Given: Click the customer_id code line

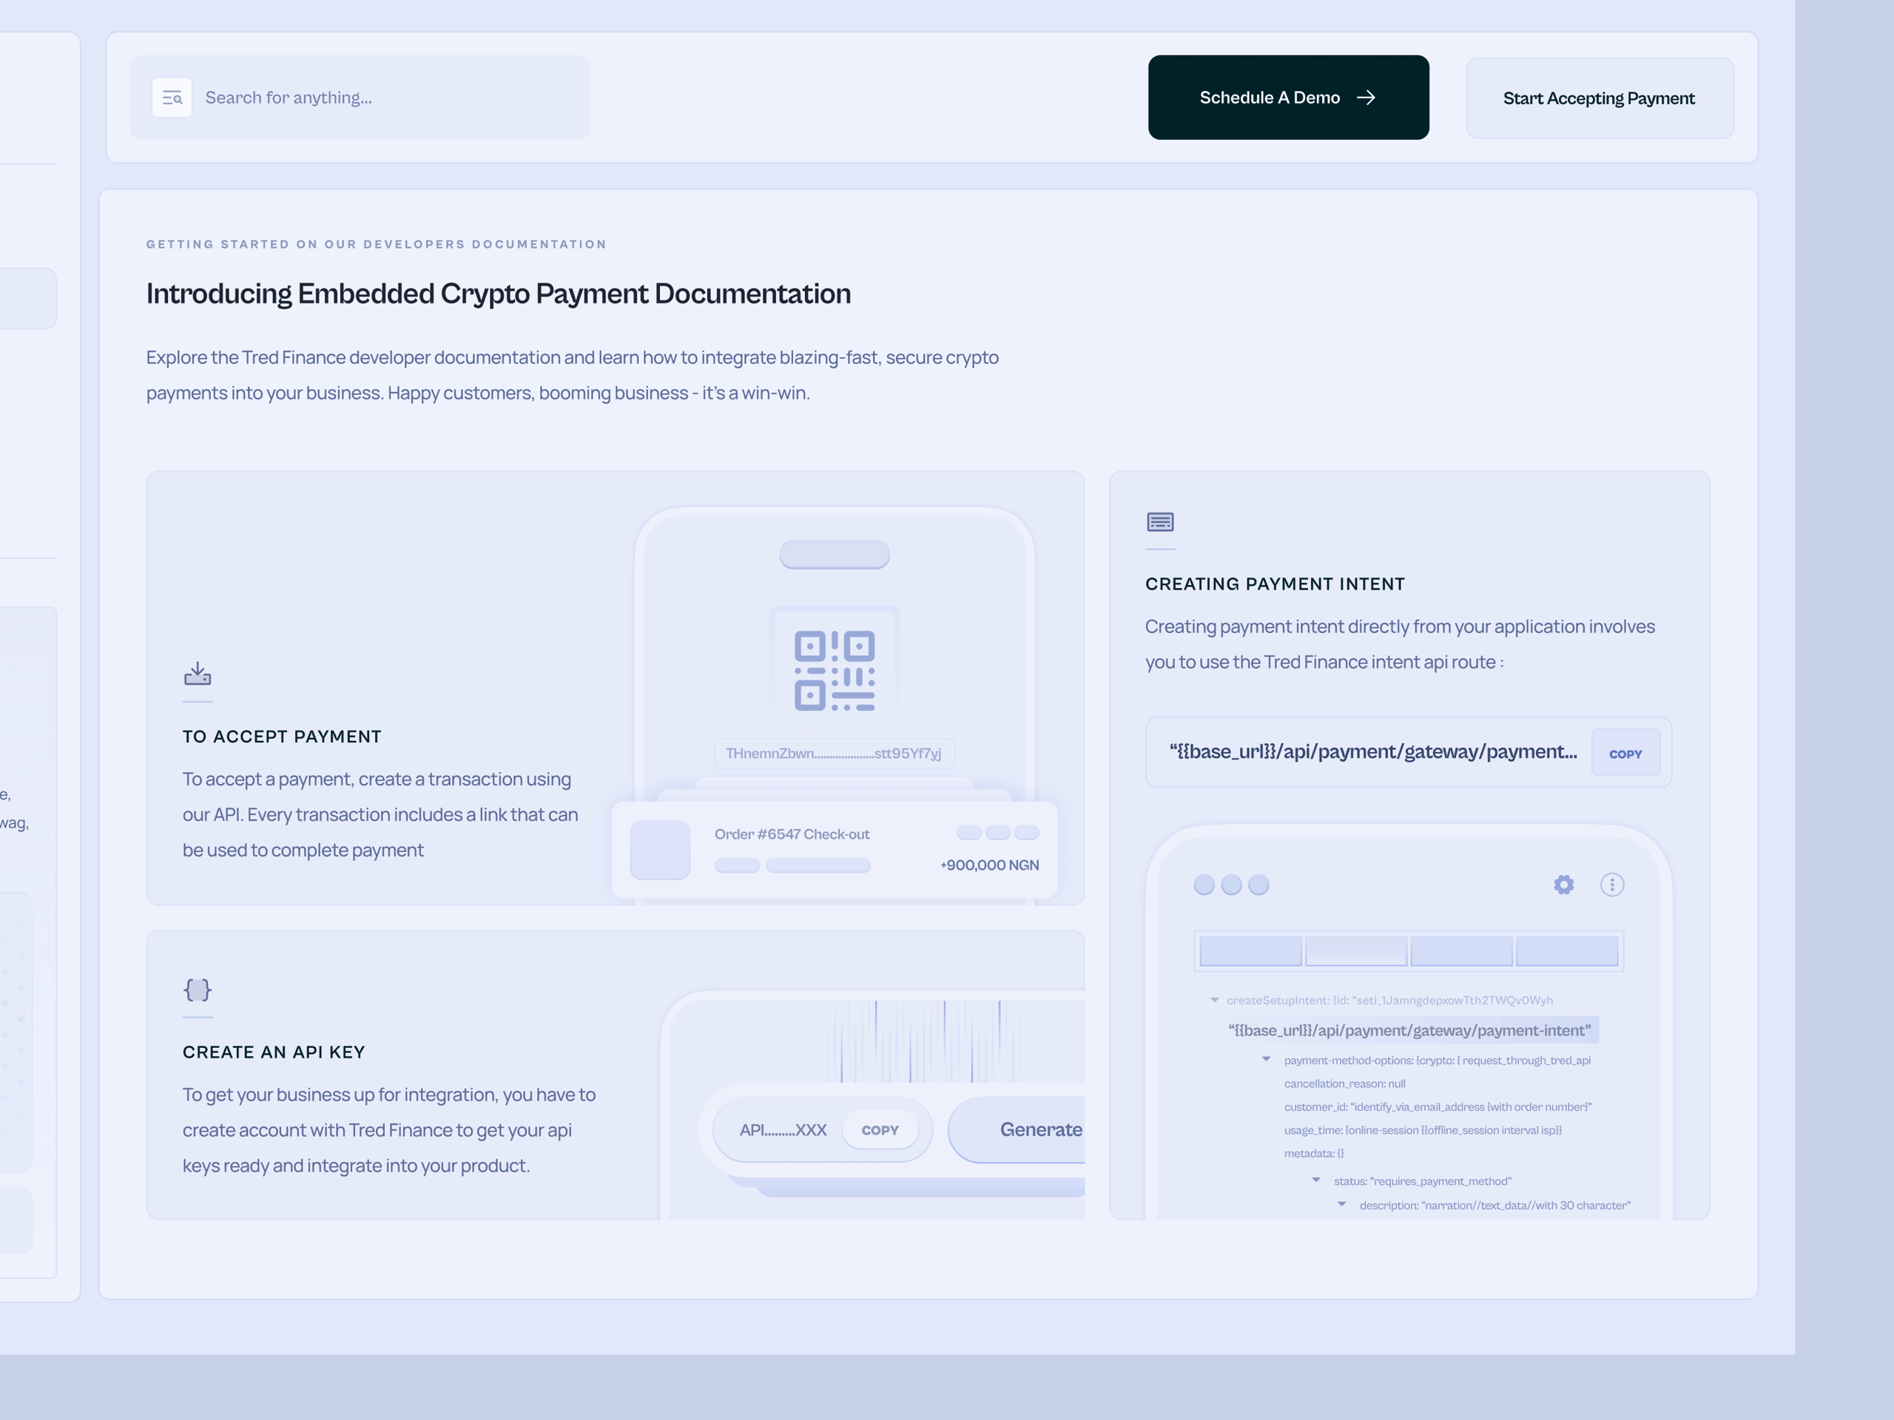Looking at the screenshot, I should click(x=1438, y=1106).
